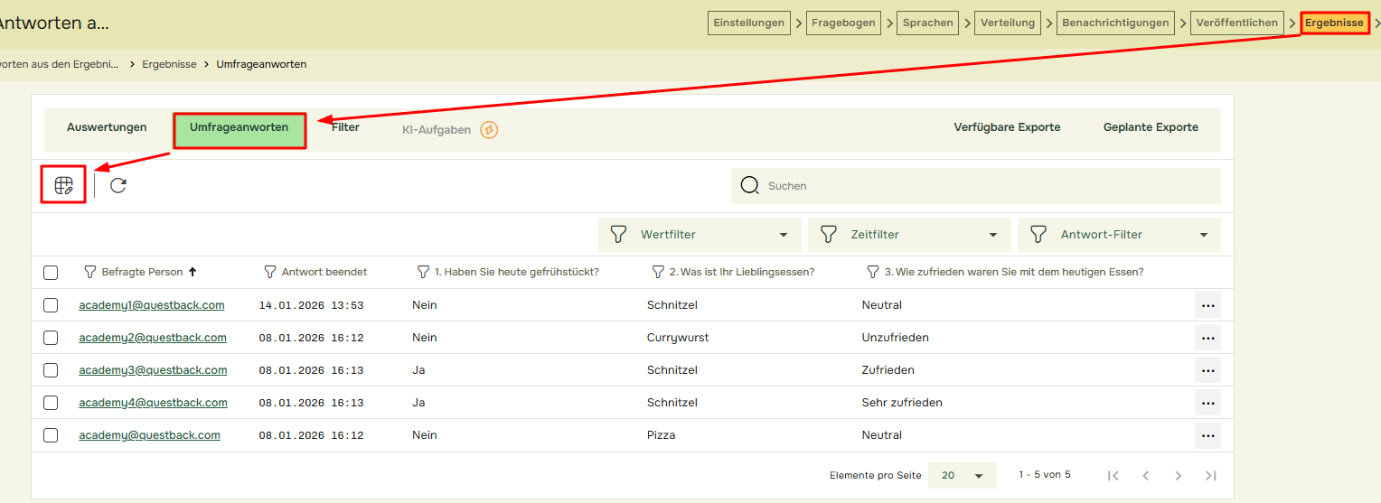Open the academy3@questback.com respondent link

click(153, 370)
